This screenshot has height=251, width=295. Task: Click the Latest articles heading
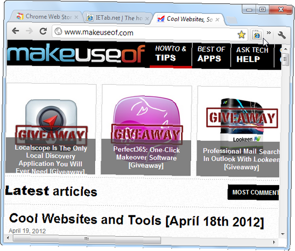coord(51,191)
